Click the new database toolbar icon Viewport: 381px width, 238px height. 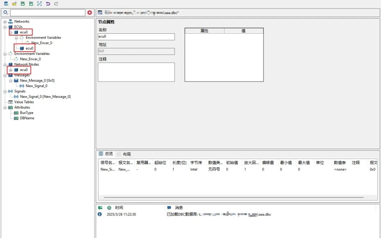[6, 4]
